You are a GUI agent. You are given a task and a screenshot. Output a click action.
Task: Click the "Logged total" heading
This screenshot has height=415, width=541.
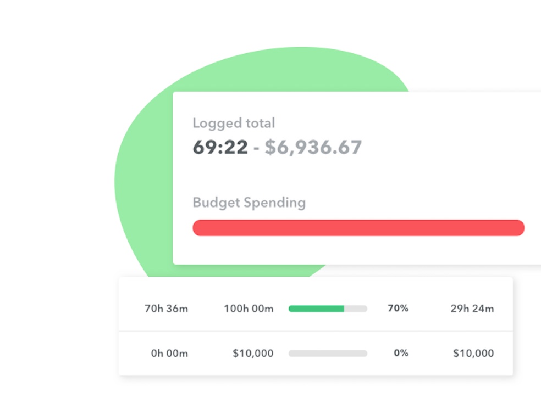234,124
